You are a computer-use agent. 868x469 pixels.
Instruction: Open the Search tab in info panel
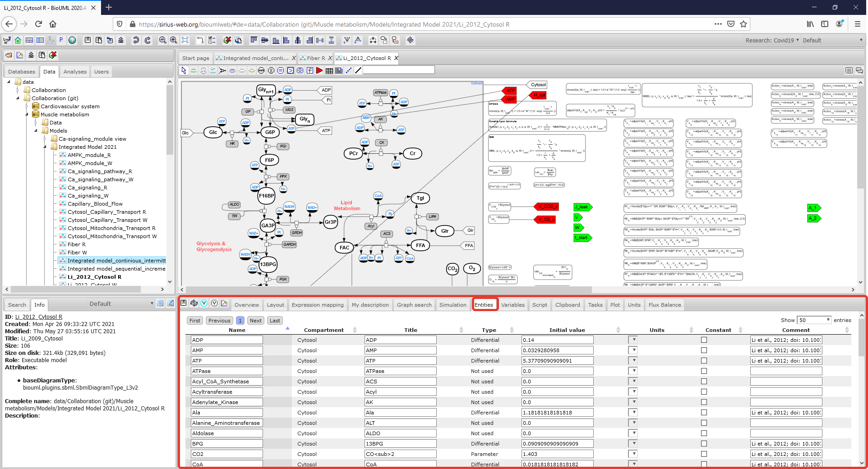click(17, 305)
